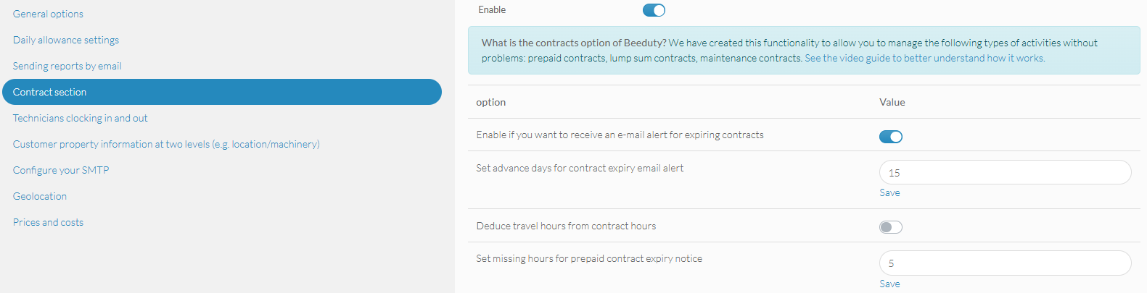This screenshot has height=293, width=1147.
Task: Toggle the top Enable switch
Action: 654,10
